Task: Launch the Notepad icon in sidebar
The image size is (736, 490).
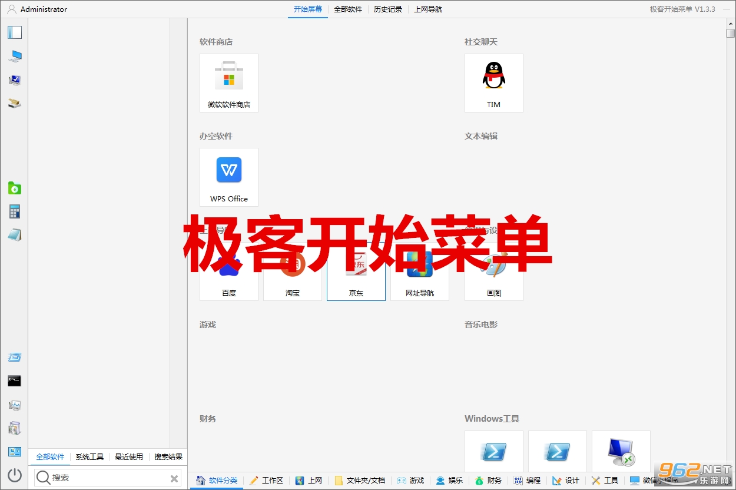Action: [14, 235]
